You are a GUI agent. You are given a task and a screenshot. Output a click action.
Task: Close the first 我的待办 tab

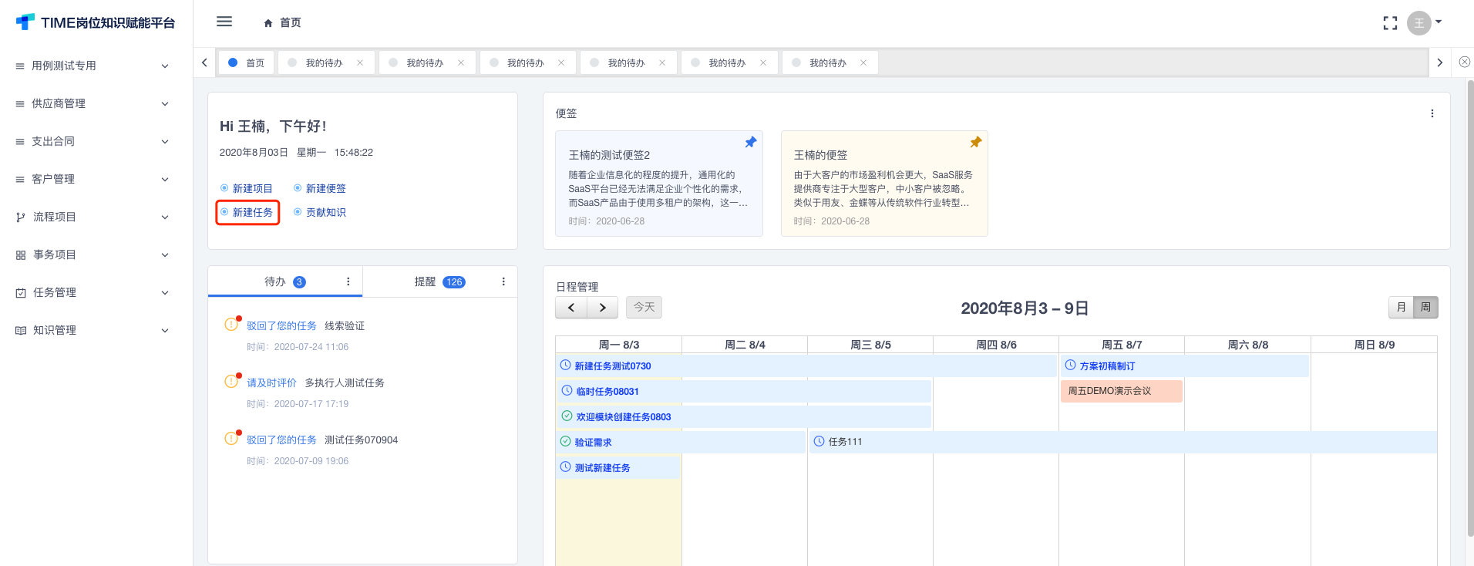(x=360, y=63)
